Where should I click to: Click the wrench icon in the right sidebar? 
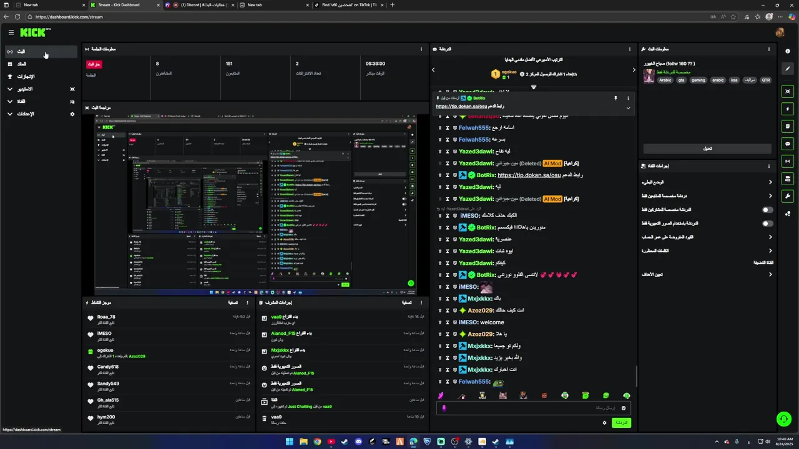[x=788, y=196]
